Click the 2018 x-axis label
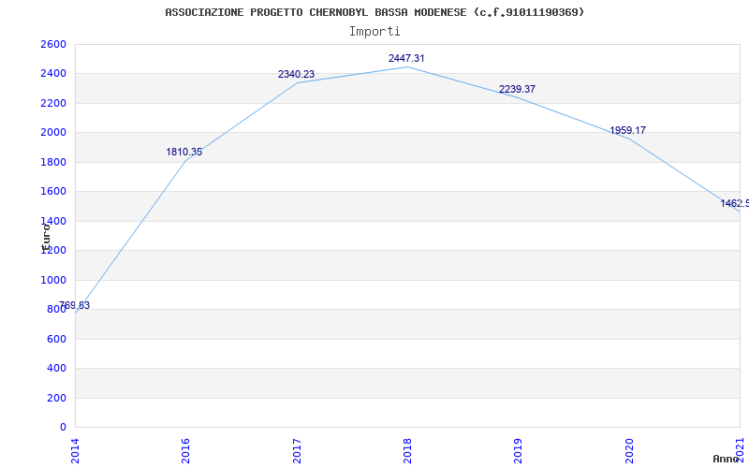Viewport: 749px width, 468px height. click(x=407, y=451)
